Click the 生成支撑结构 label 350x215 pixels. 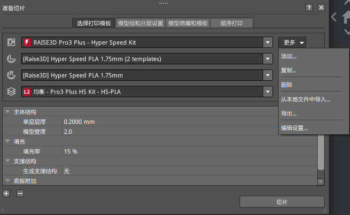(40, 171)
